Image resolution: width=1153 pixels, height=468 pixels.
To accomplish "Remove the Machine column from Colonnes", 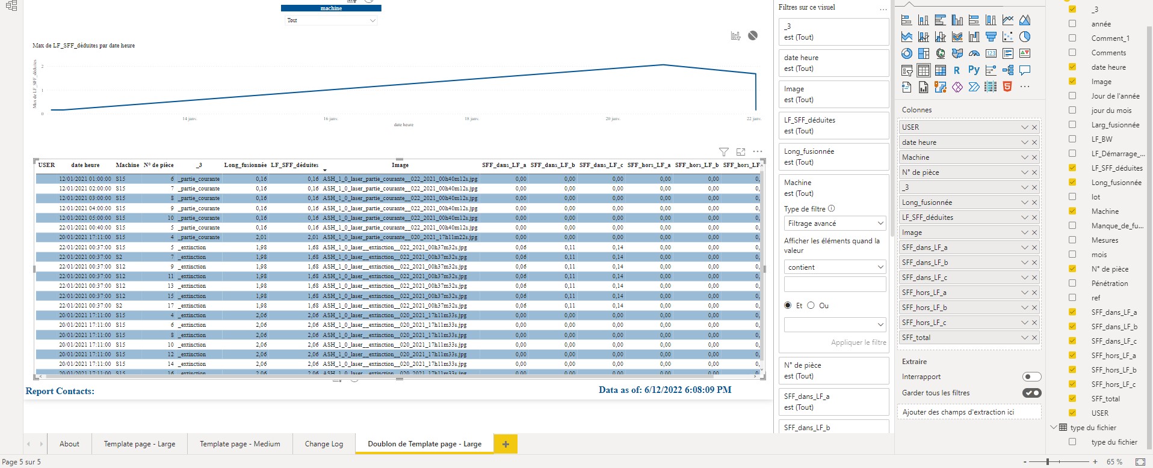I will coord(1034,157).
